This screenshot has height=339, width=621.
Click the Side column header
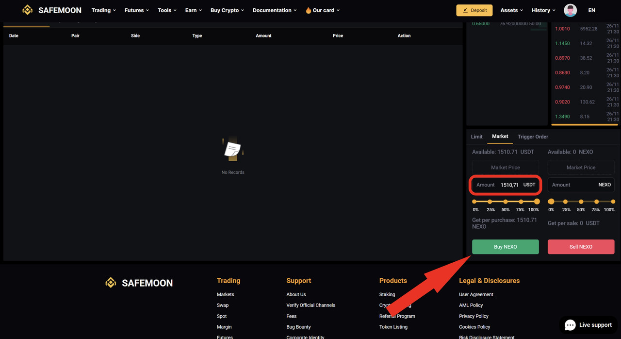tap(135, 36)
